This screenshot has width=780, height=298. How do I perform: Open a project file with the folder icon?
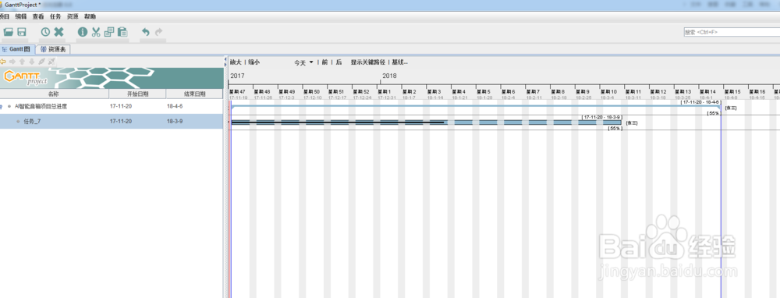[x=8, y=32]
